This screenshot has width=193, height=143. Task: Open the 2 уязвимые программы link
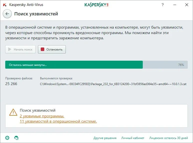tap(42, 116)
